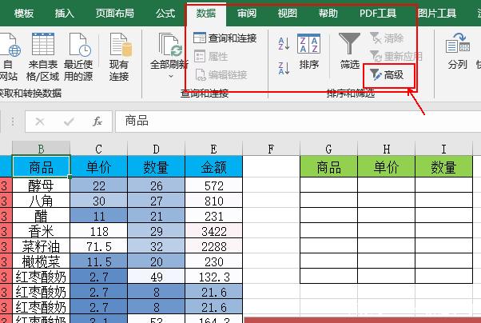This screenshot has width=481, height=323.
Task: Select column D header
Action: (x=156, y=149)
